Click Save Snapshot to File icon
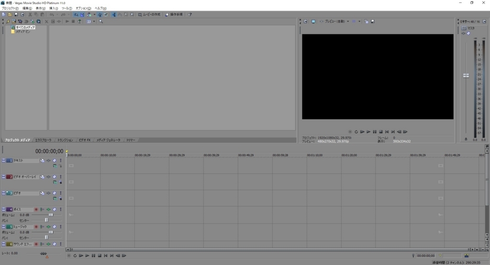 372,21
